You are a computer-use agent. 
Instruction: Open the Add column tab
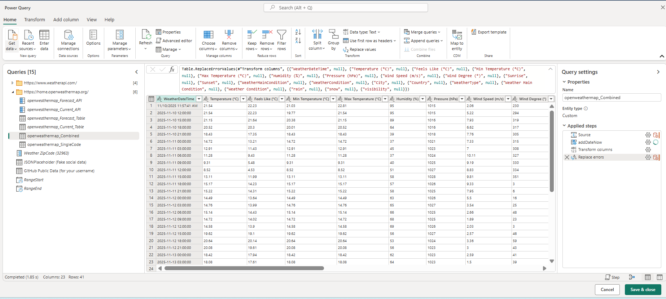coord(66,20)
